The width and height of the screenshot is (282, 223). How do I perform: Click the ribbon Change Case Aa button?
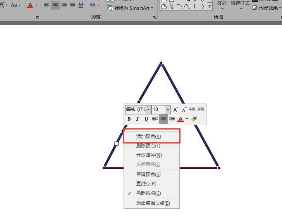click(x=15, y=5)
